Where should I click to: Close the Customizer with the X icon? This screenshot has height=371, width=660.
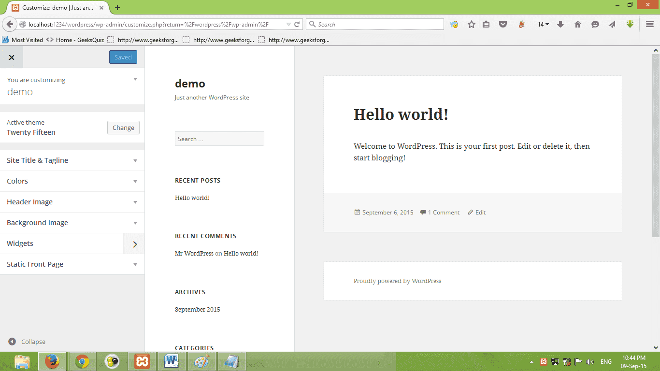point(12,57)
